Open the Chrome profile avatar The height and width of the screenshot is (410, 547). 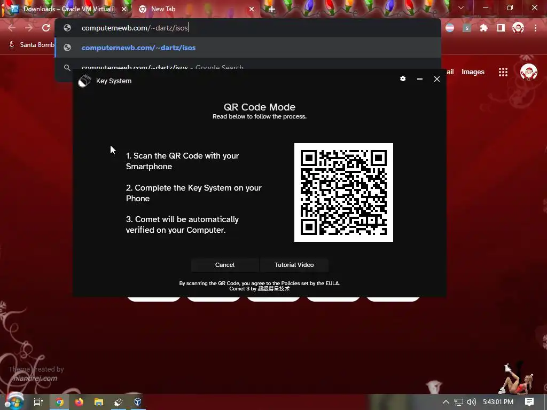click(x=518, y=28)
